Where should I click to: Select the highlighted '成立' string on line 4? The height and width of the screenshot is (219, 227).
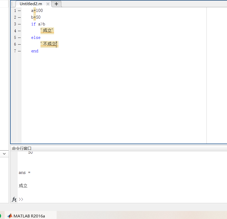coord(47,31)
